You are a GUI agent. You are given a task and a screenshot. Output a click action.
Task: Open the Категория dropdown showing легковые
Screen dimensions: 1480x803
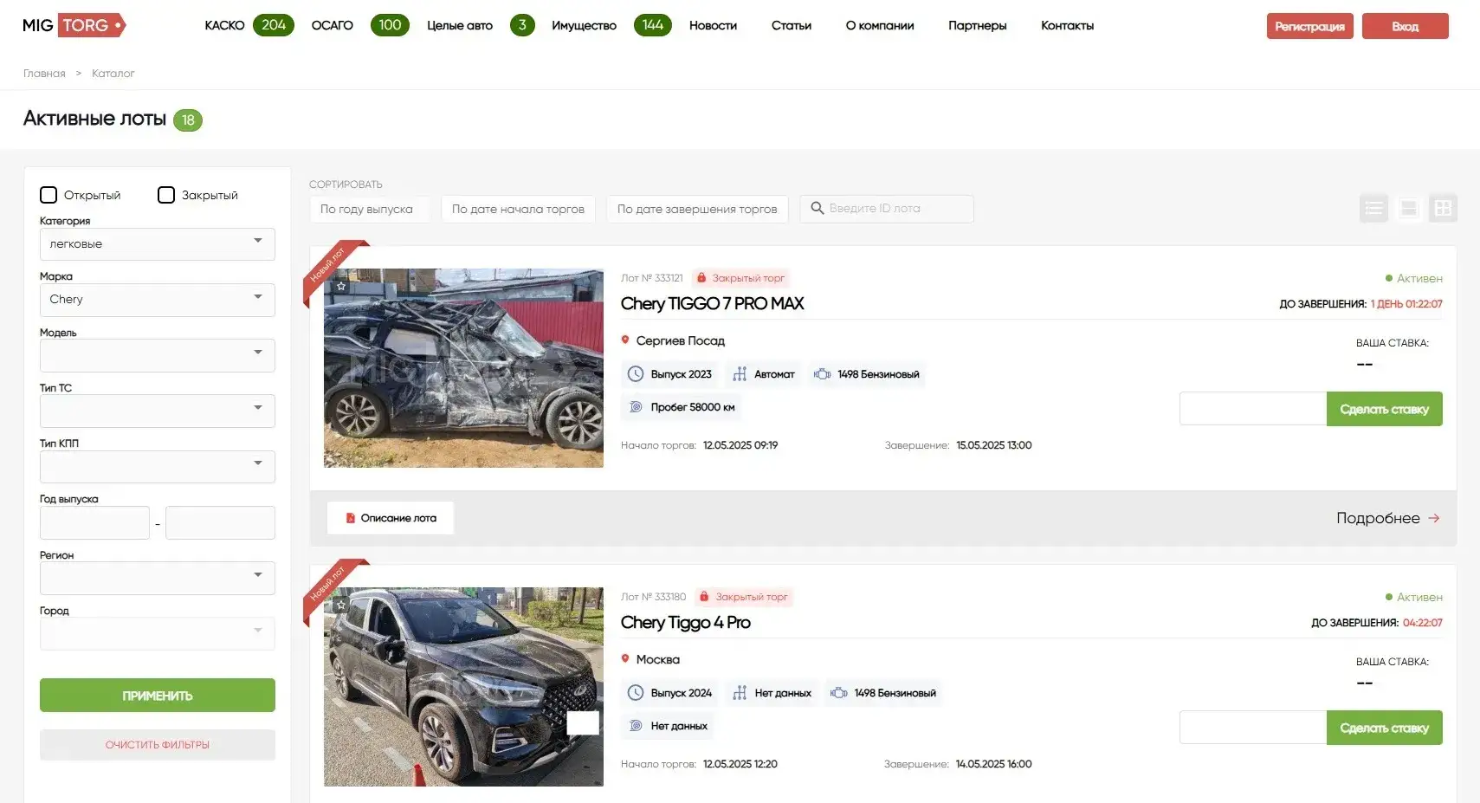158,244
